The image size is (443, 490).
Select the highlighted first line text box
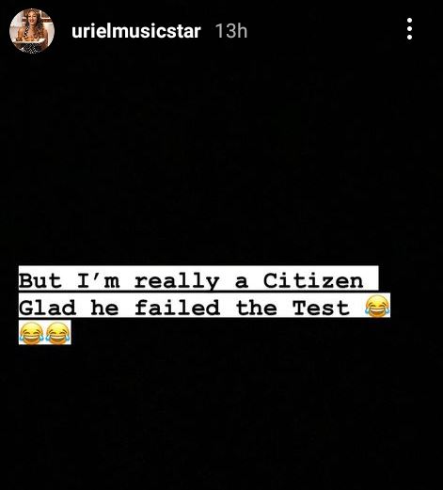coord(198,278)
